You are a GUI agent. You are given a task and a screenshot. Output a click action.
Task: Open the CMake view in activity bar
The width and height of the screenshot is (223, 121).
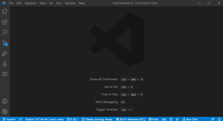coord(5,74)
